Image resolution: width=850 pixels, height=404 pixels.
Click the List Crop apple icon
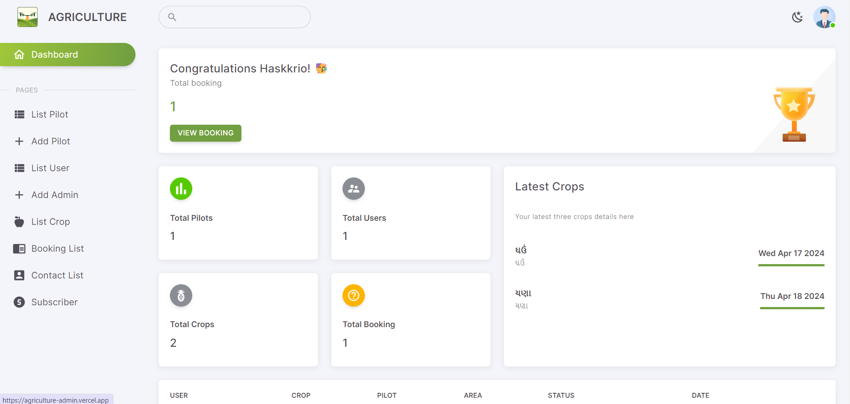(x=19, y=222)
